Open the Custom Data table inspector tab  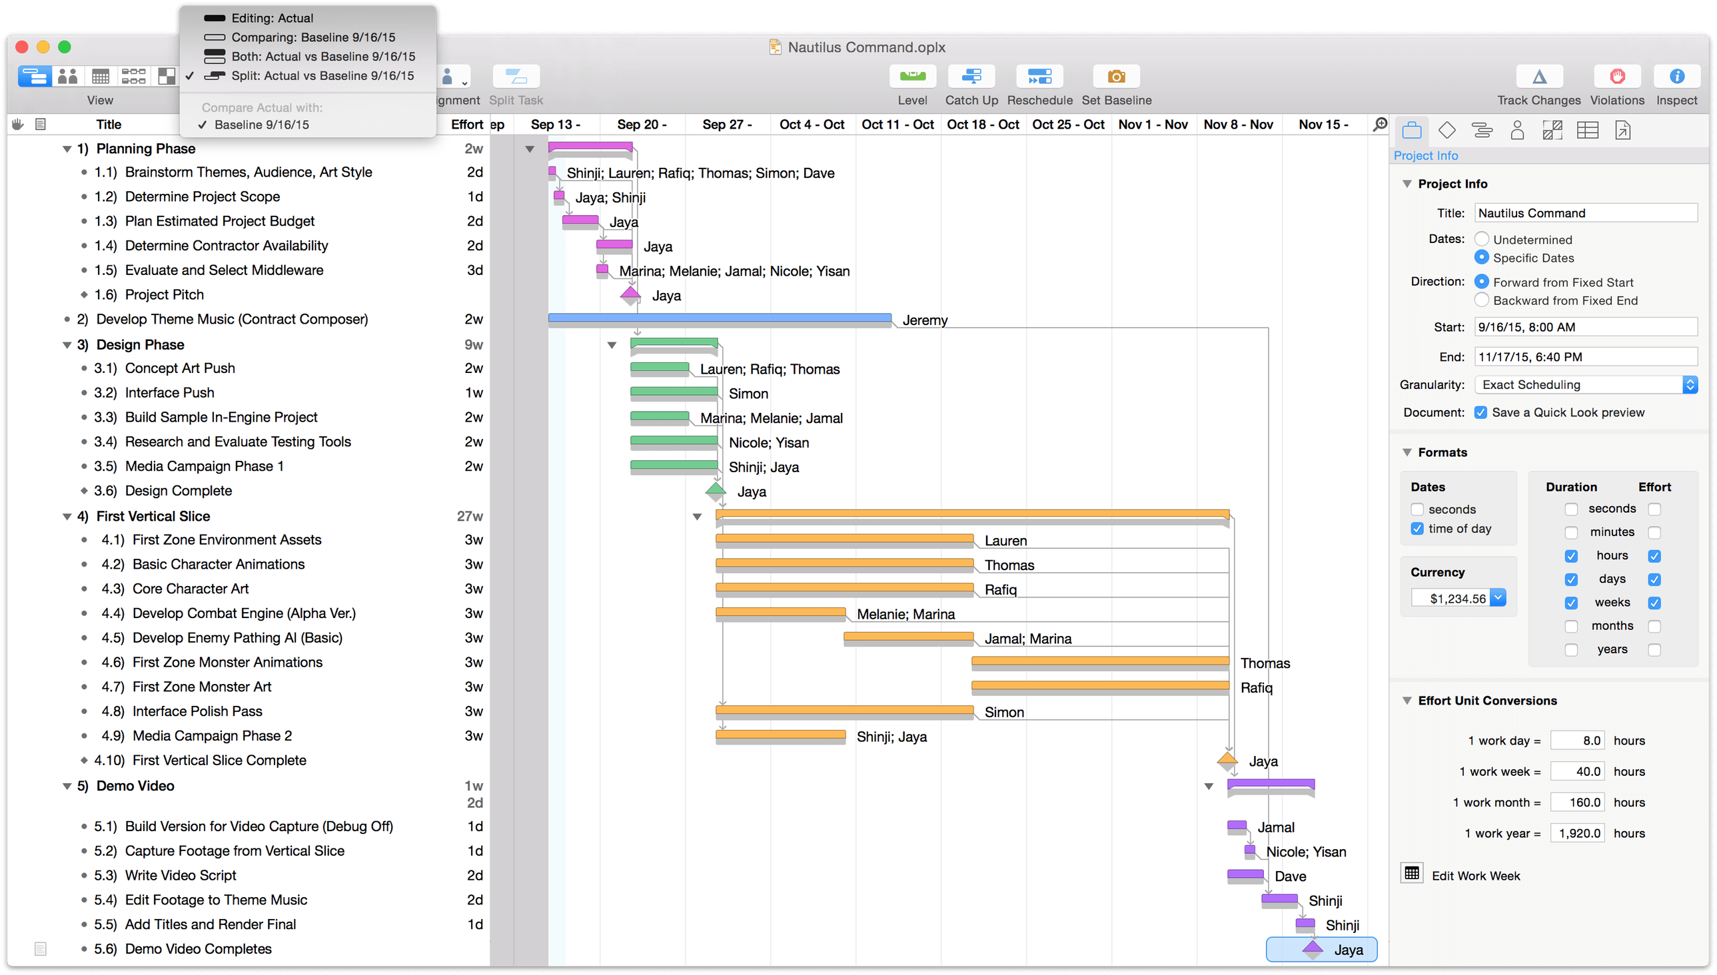tap(1587, 130)
